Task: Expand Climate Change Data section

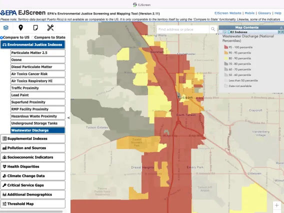Action: (x=33, y=176)
